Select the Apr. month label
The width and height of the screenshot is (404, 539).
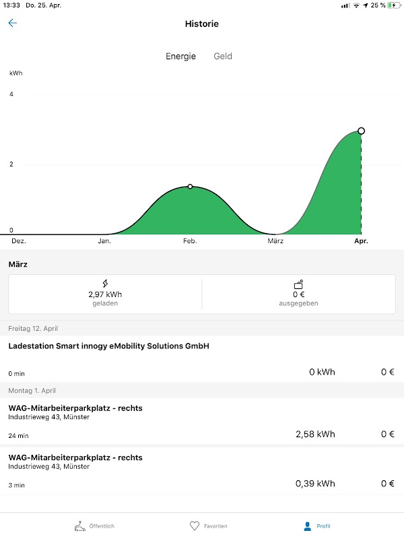click(362, 241)
